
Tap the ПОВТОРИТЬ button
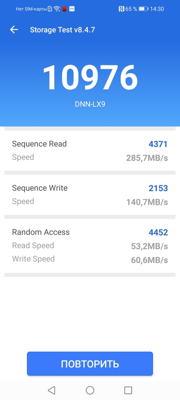[x=90, y=364]
